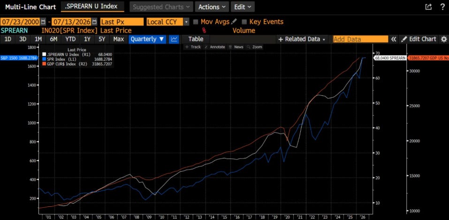Click the Add Data input field
Screen dimensions: 449x220
(x=360, y=39)
